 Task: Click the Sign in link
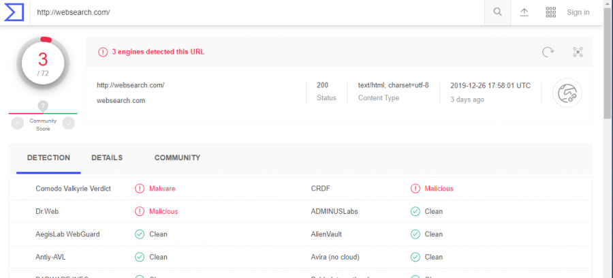pos(578,12)
